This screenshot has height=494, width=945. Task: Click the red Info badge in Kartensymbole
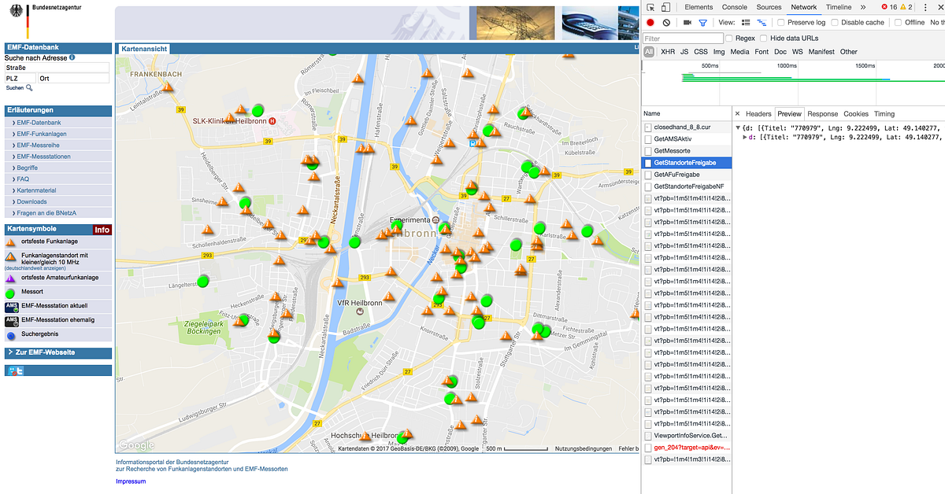tap(102, 230)
